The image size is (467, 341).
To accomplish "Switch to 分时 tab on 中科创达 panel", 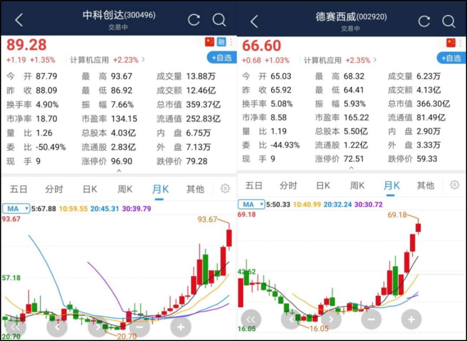I will pos(54,189).
